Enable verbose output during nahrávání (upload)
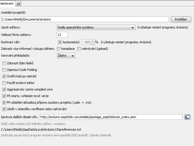The height and width of the screenshot is (146, 194). [79, 49]
